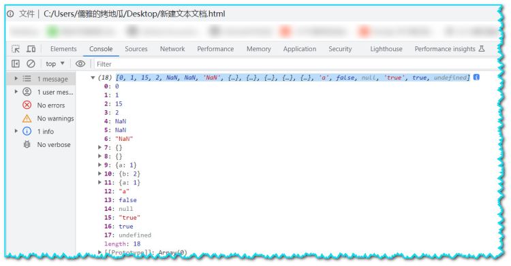This screenshot has height=266, width=511.
Task: Click array entry 14: null
Action: [x=119, y=209]
